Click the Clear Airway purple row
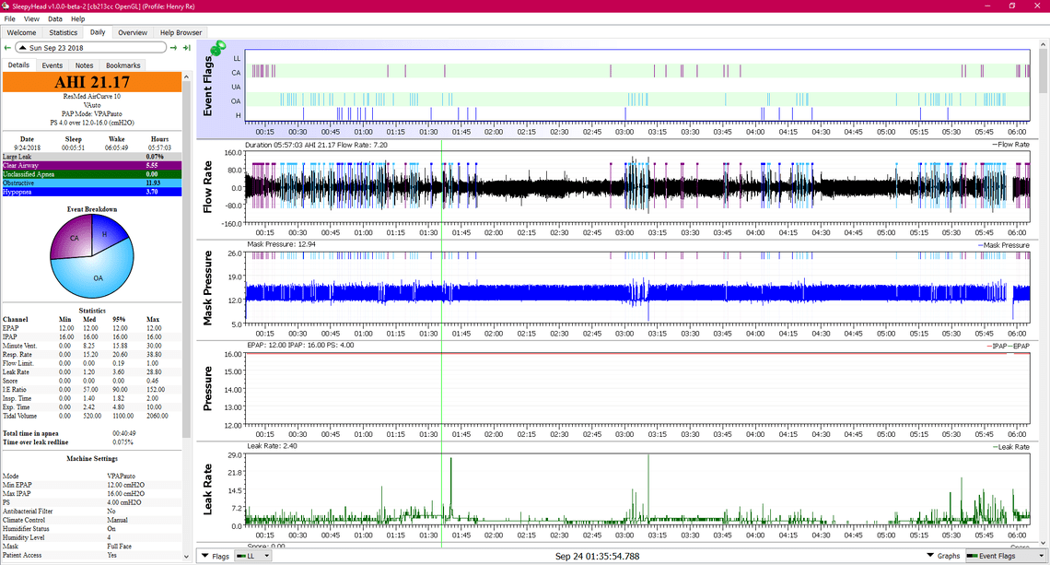The image size is (1050, 565). (x=92, y=165)
